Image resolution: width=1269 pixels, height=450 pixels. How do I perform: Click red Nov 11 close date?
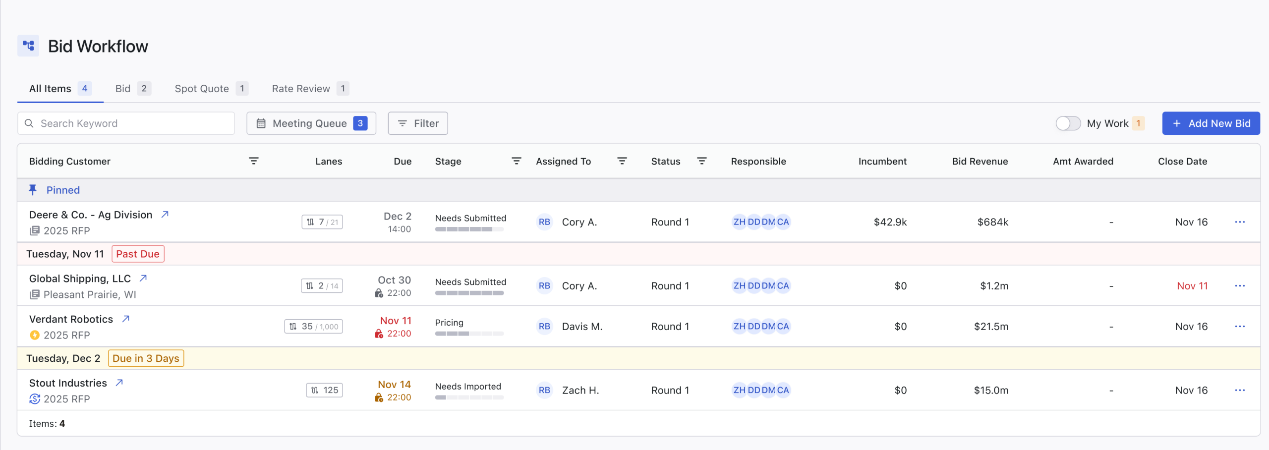pyautogui.click(x=1192, y=286)
